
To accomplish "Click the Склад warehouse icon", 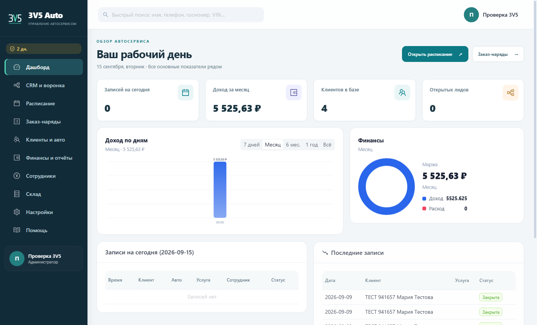I will [x=17, y=194].
